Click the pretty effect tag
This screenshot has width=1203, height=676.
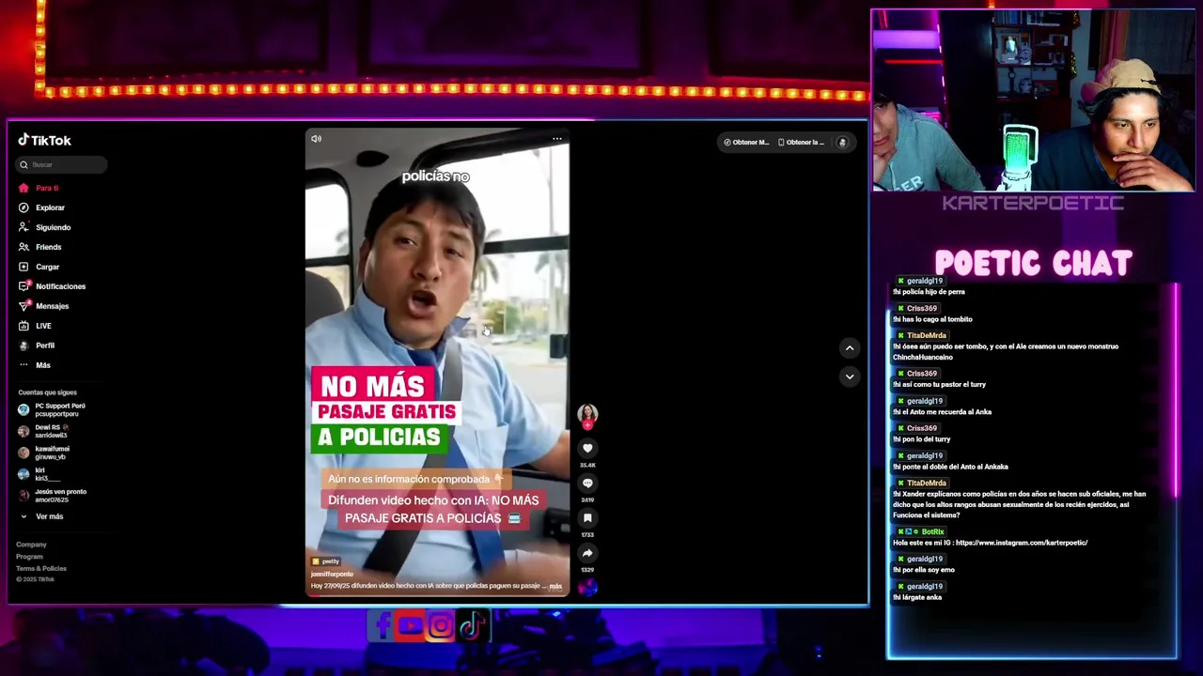[326, 561]
